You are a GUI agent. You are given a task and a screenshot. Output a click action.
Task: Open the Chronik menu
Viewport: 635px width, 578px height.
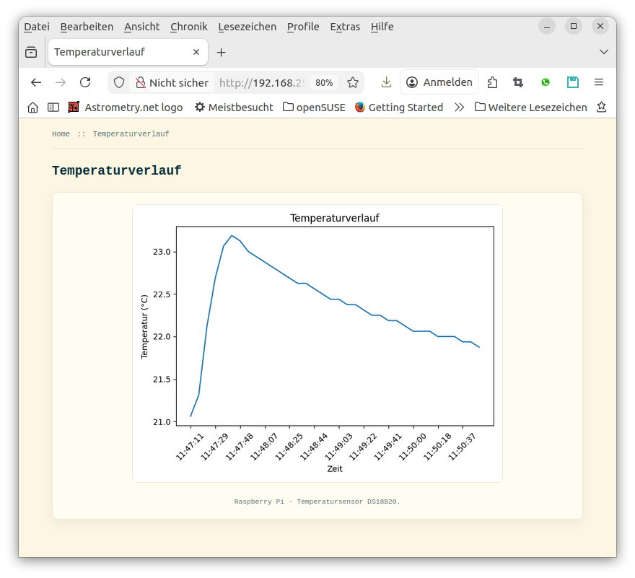(x=188, y=27)
